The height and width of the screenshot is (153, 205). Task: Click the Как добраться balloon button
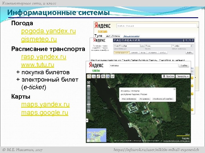click(129, 99)
